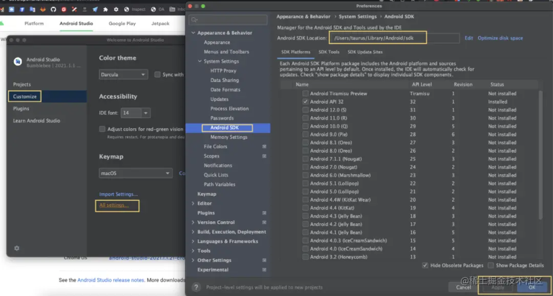
Task: Expand the Other Settings node
Action: (193, 260)
